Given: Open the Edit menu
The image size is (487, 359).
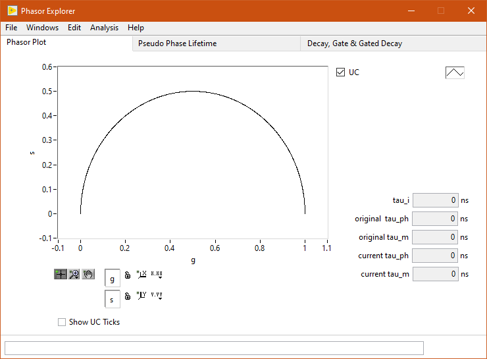Looking at the screenshot, I should (x=74, y=28).
